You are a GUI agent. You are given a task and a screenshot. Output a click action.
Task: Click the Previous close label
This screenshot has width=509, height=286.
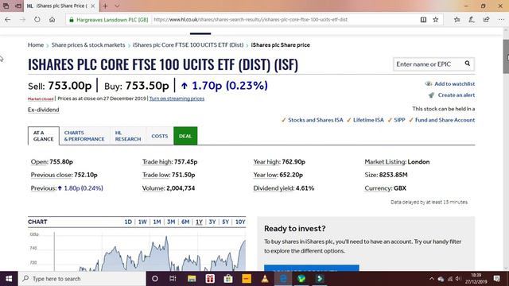coord(52,175)
